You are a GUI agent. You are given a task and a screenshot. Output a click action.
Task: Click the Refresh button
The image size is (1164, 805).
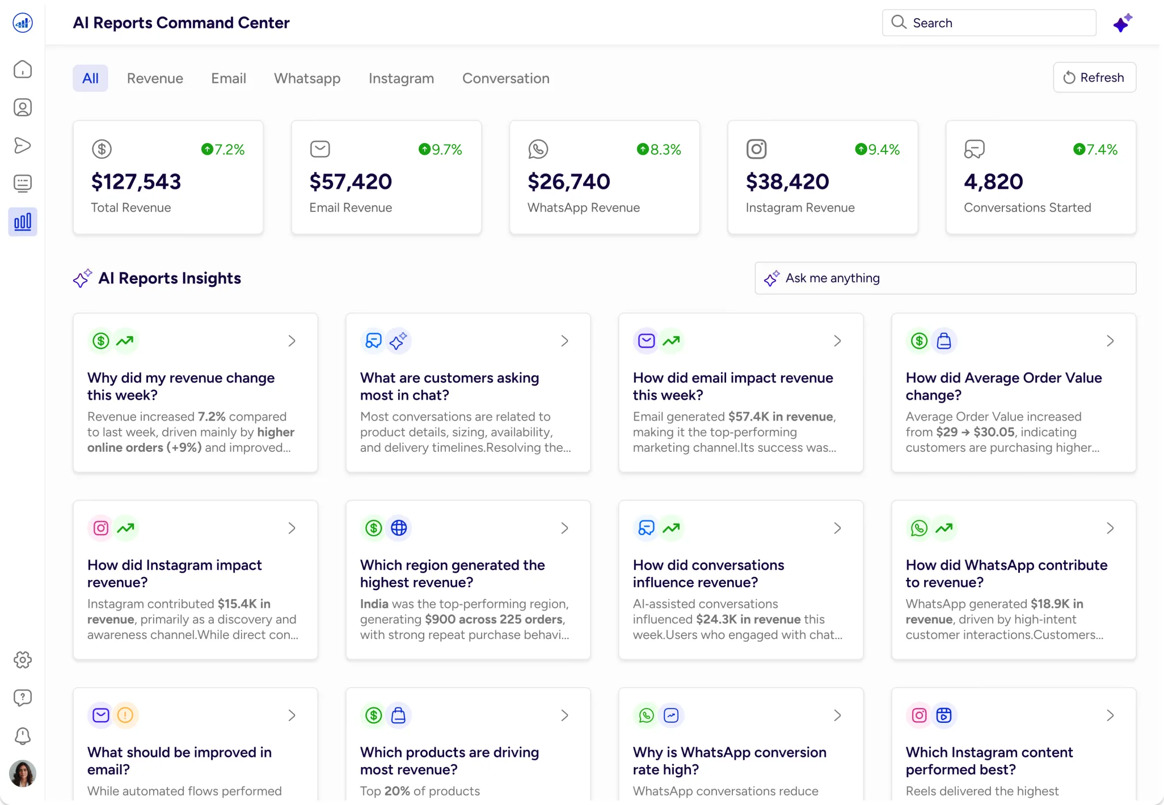tap(1094, 78)
